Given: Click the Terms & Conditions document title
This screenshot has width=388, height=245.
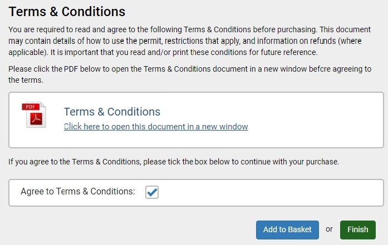Looking at the screenshot, I should (112, 112).
